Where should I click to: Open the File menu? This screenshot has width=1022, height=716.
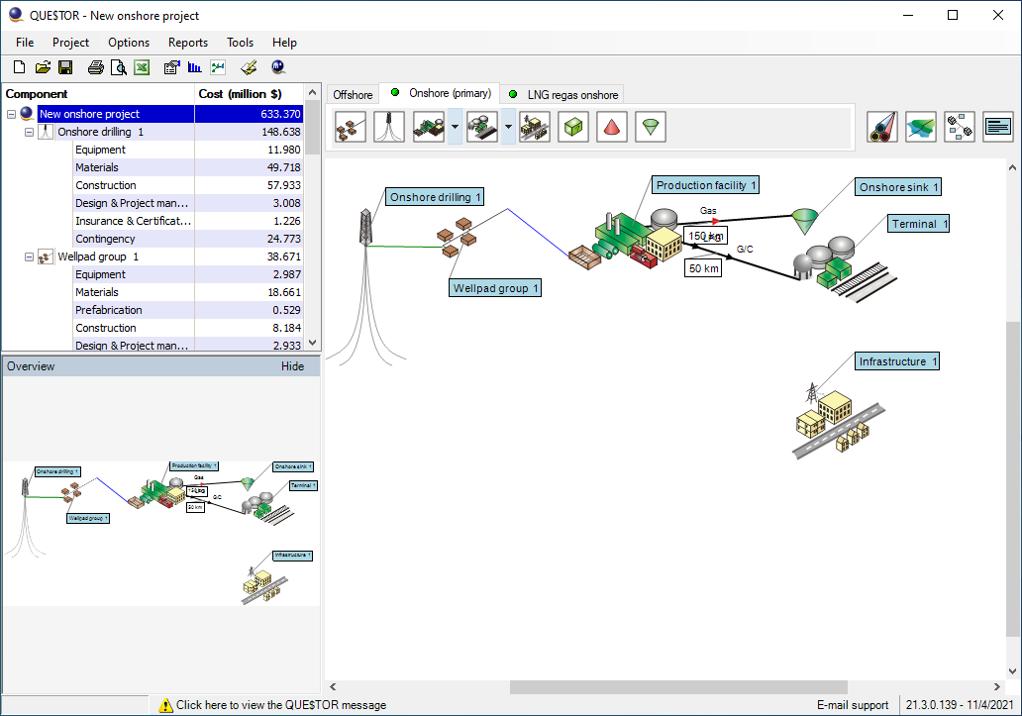pos(25,43)
